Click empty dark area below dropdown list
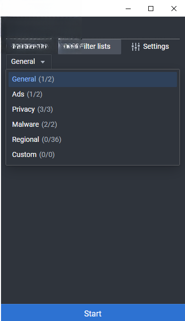This screenshot has width=185, height=321. pyautogui.click(x=93, y=233)
